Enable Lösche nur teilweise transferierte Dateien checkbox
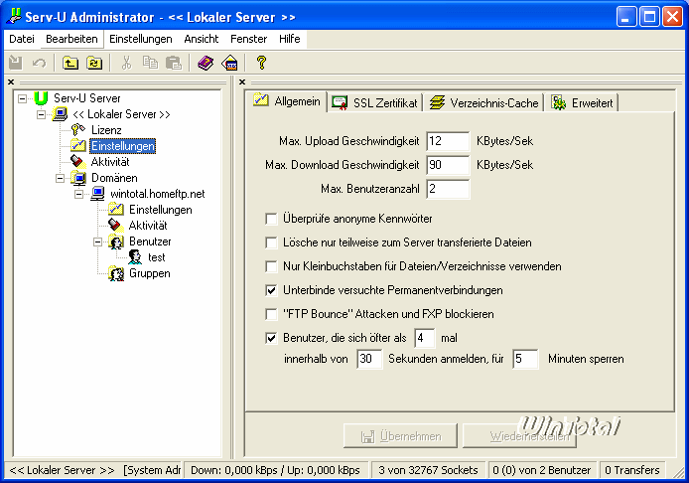Image resolution: width=689 pixels, height=483 pixels. click(x=272, y=242)
